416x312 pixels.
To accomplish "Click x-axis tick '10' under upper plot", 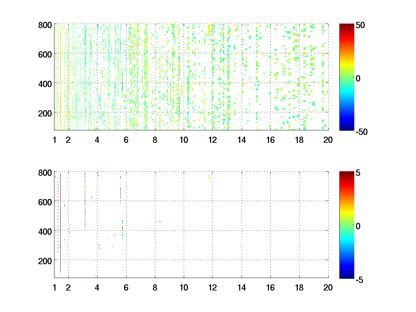I will click(x=184, y=140).
